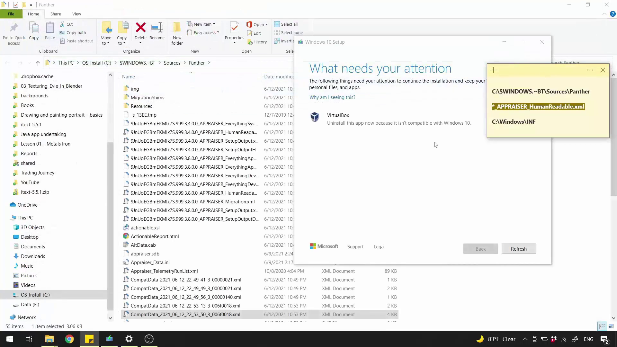Click navigation pane scroll down arrow

click(110, 318)
